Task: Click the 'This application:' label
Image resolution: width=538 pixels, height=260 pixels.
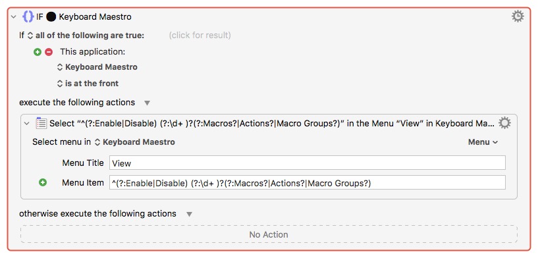Action: (93, 52)
